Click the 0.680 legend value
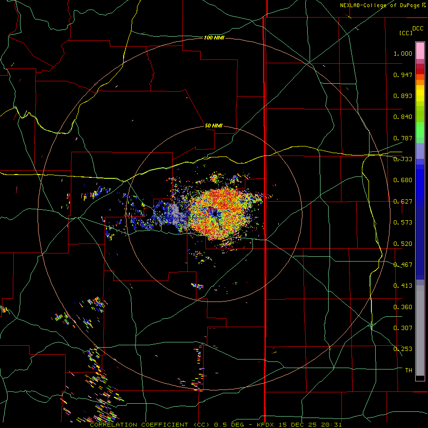 click(403, 180)
